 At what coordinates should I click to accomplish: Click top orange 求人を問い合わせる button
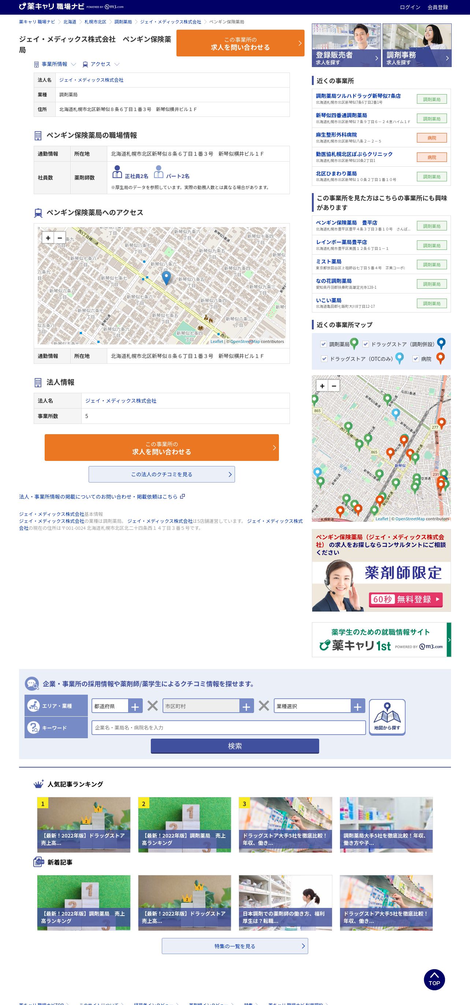pyautogui.click(x=240, y=43)
